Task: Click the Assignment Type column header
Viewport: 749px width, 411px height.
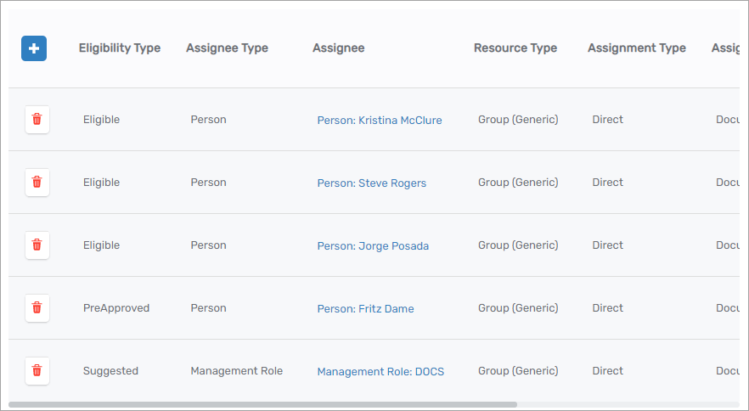Action: 636,48
